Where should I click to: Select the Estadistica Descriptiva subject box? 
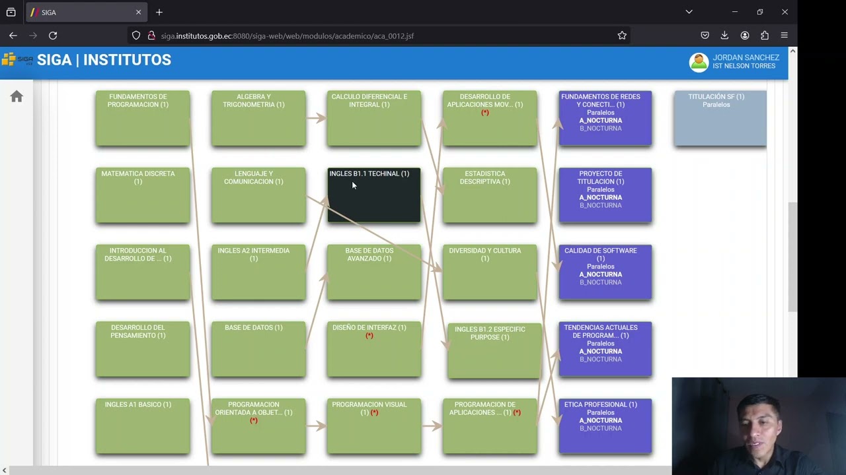click(490, 195)
